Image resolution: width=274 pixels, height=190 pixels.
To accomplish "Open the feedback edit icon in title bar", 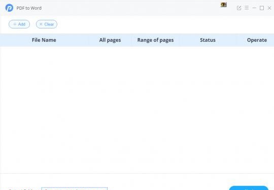I will coord(239,8).
